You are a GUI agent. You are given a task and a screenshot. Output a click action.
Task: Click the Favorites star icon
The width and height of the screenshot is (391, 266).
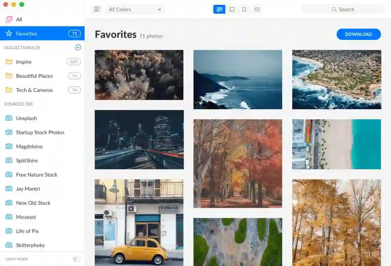coord(9,34)
